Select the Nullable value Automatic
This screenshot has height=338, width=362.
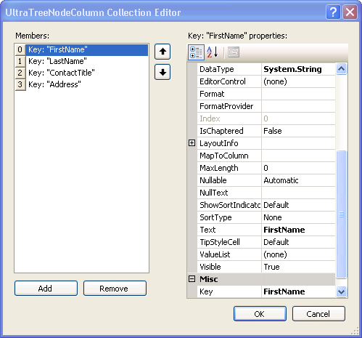tap(298, 180)
